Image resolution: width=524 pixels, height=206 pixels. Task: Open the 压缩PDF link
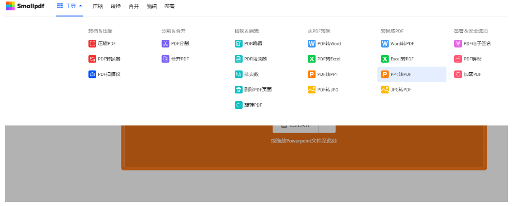pyautogui.click(x=107, y=44)
